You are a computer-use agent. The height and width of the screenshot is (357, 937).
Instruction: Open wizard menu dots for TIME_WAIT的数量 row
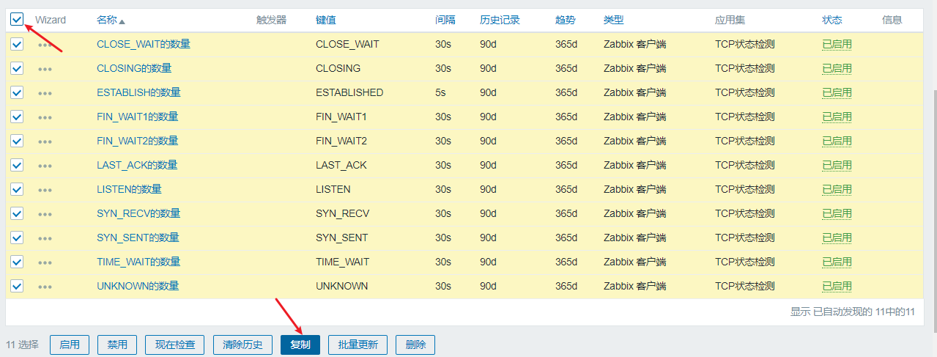click(45, 262)
